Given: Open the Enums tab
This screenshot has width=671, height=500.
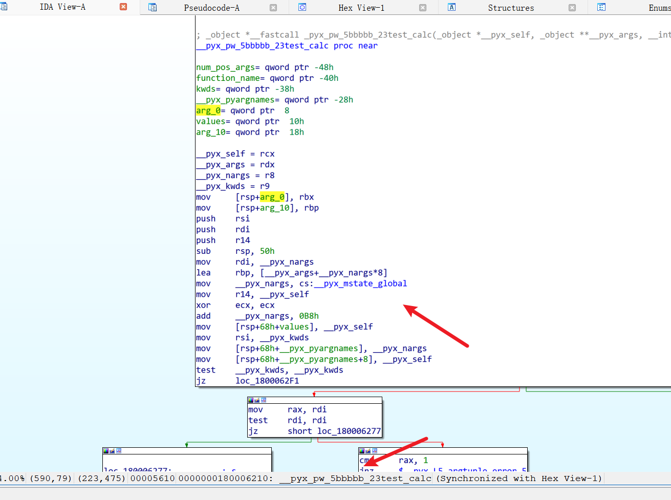Looking at the screenshot, I should [660, 8].
